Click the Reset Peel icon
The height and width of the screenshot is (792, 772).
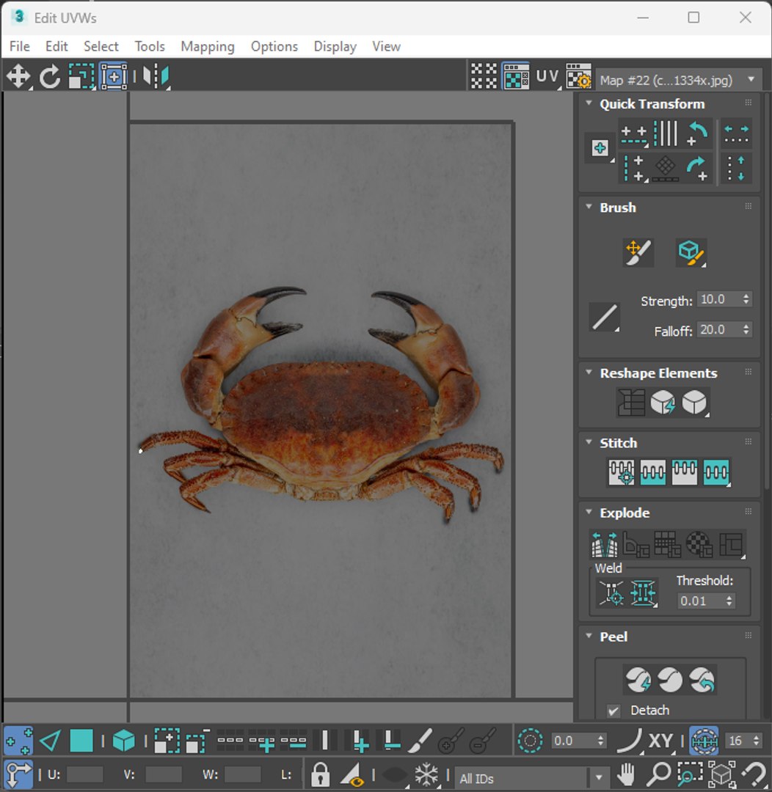pos(702,679)
